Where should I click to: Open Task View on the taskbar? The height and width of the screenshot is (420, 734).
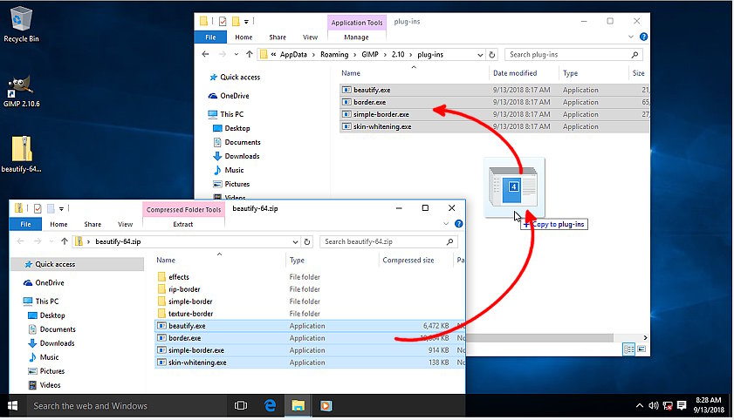(241, 405)
